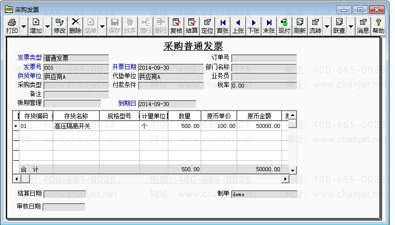The height and width of the screenshot is (225, 395).
Task: Expand the dropdown arrow next to 增加
Action: click(x=48, y=26)
